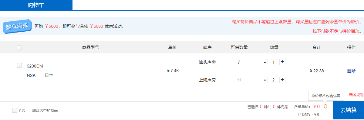Click 删除选中的商品 link
The width and height of the screenshot is (364, 120).
tap(45, 111)
